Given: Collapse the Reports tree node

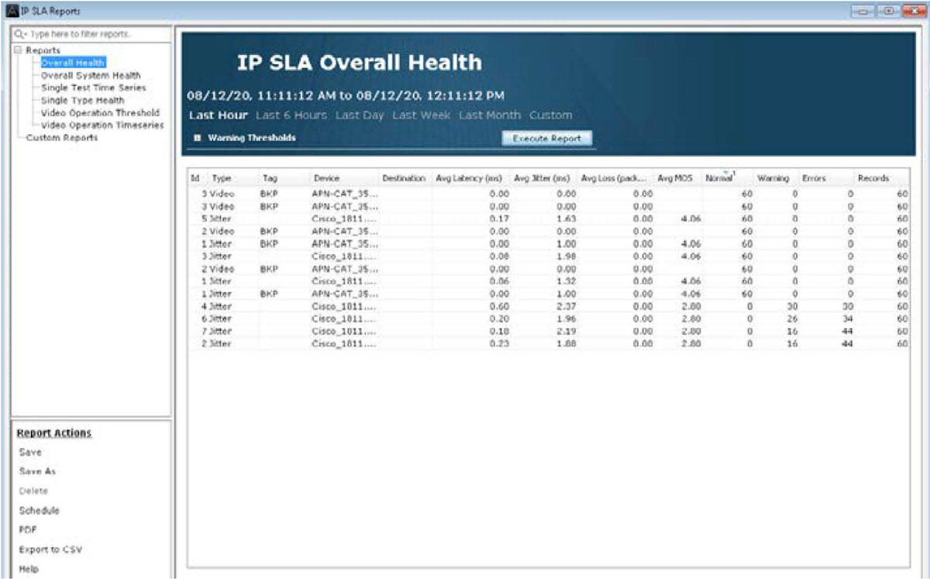Looking at the screenshot, I should [x=18, y=50].
